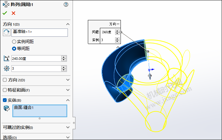222x140 pixels.
Task: Click the panel splitter handle
Action: click(74, 123)
